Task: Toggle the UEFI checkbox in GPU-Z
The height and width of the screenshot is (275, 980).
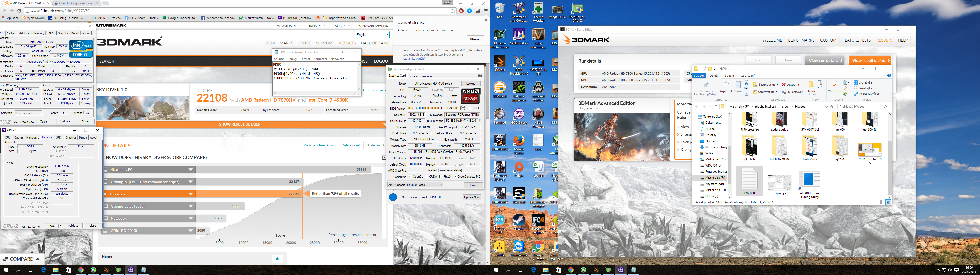Action: pyautogui.click(x=470, y=108)
